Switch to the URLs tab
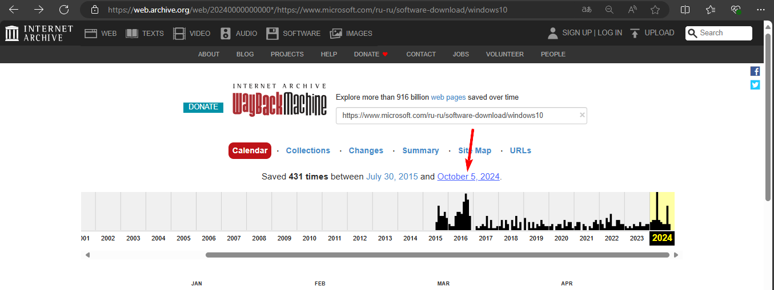The height and width of the screenshot is (290, 774). (520, 150)
